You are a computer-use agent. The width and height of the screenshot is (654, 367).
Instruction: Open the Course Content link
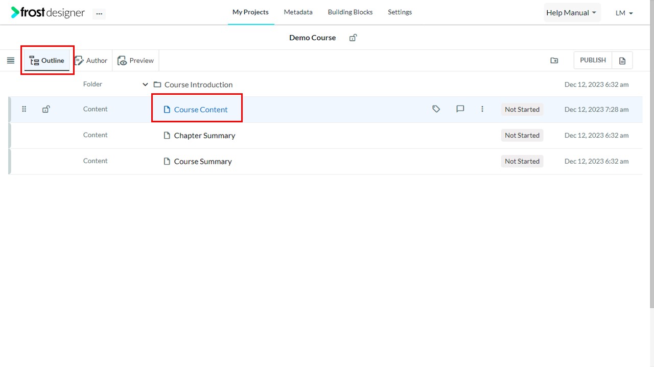(x=201, y=110)
